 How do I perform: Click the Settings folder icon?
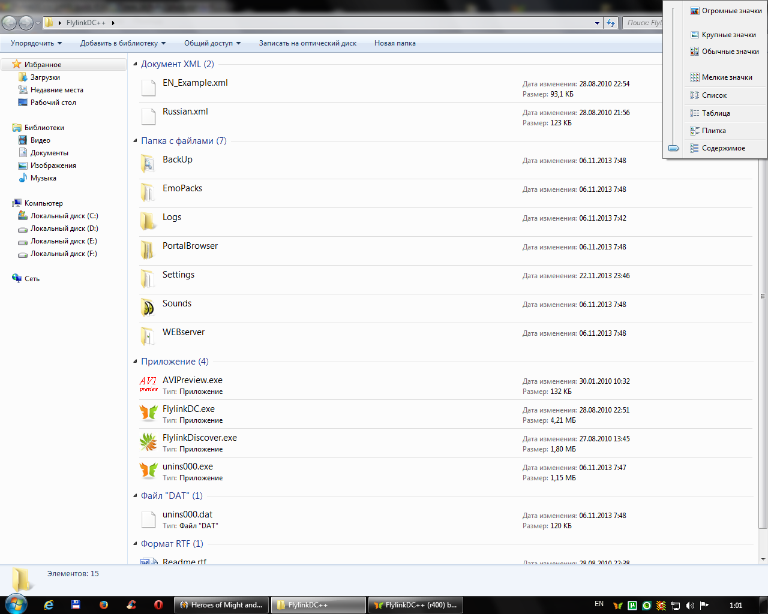click(148, 278)
